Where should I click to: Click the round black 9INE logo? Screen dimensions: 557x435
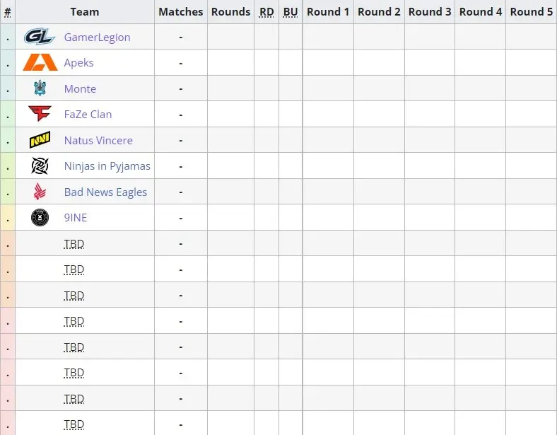click(x=40, y=218)
